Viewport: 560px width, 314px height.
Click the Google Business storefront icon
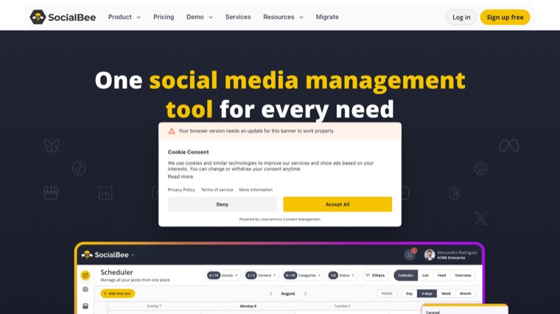tap(51, 193)
